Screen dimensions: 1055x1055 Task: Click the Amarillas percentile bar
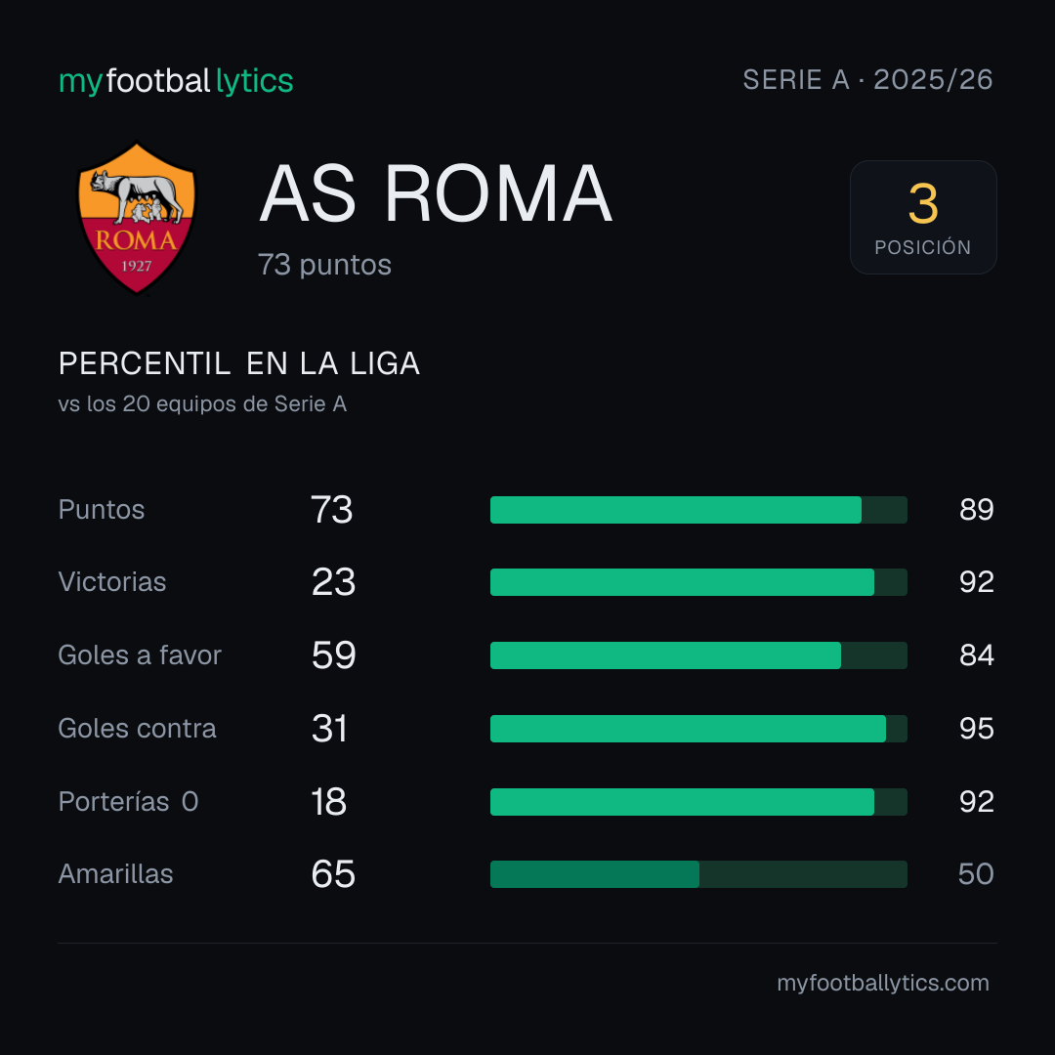click(x=698, y=874)
